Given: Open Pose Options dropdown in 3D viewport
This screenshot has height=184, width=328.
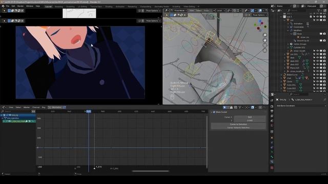Looking at the screenshot, I should click(260, 15).
